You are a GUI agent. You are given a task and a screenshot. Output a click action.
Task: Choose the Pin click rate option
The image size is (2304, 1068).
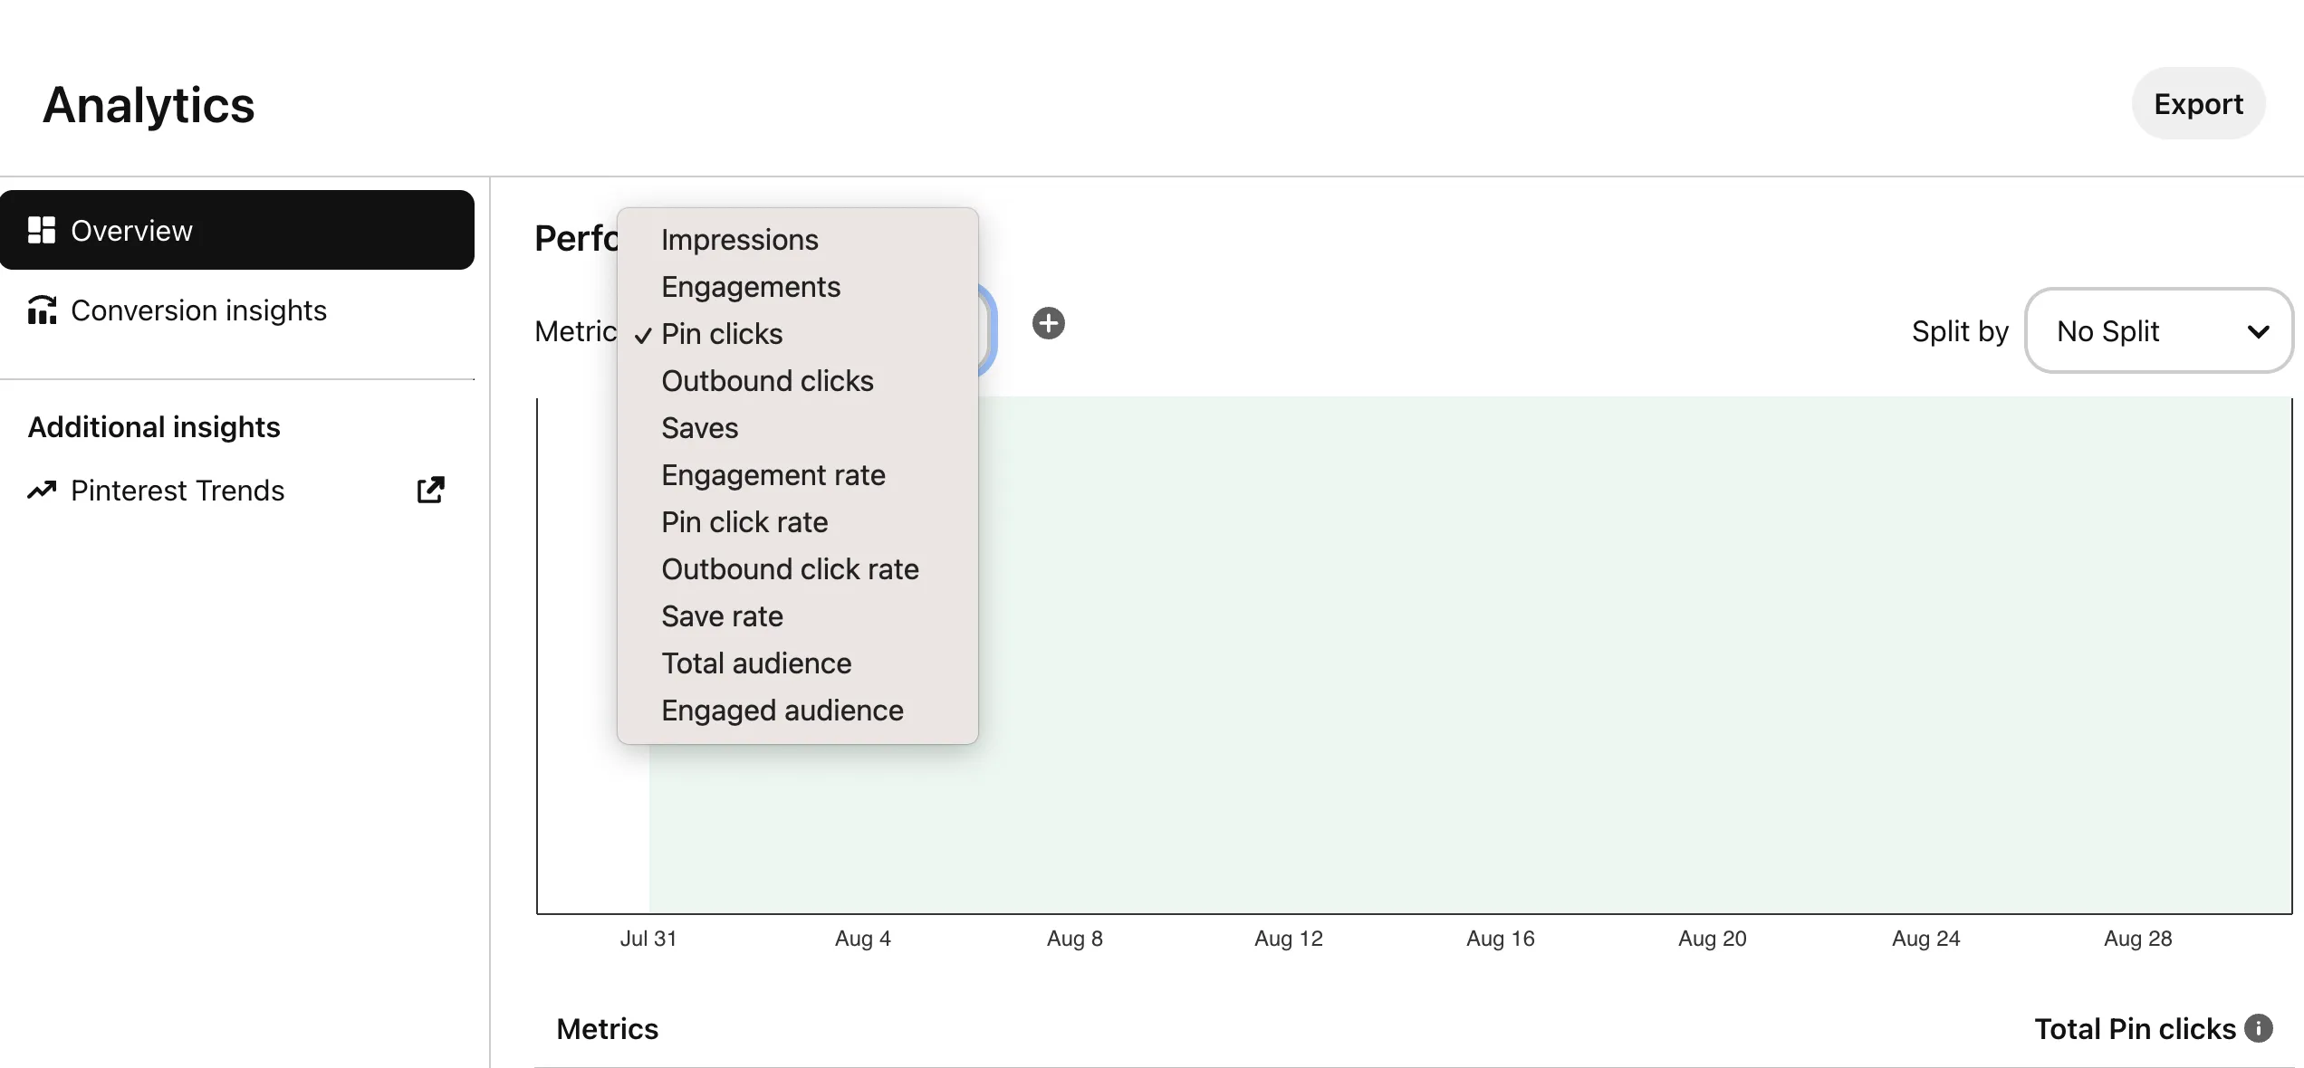tap(744, 522)
